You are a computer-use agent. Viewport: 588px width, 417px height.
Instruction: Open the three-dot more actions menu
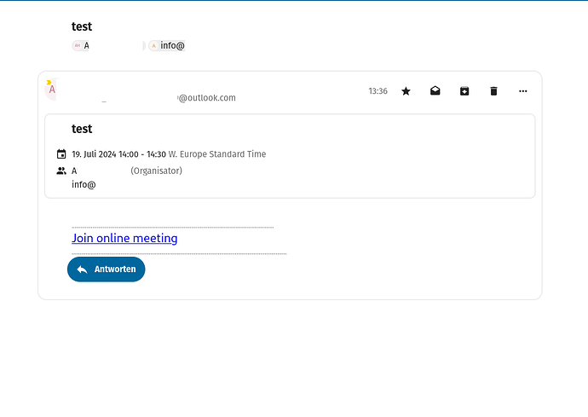pos(523,91)
